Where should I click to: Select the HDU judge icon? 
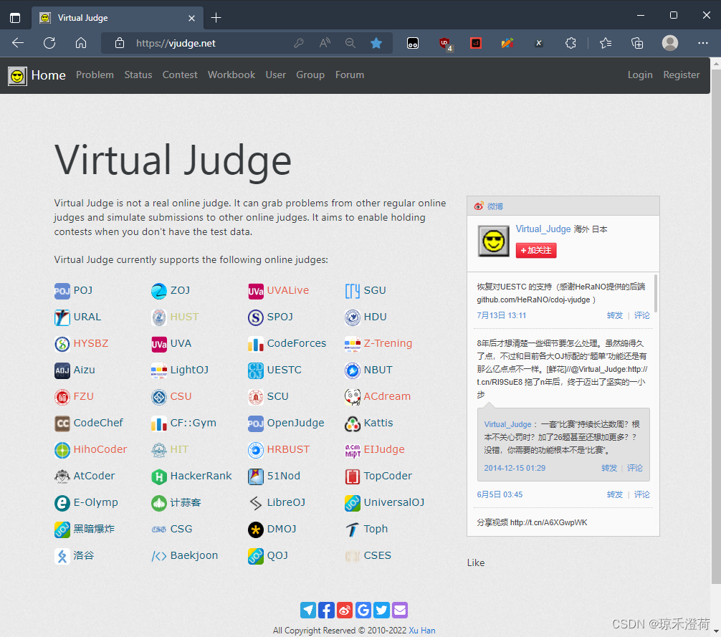[353, 317]
